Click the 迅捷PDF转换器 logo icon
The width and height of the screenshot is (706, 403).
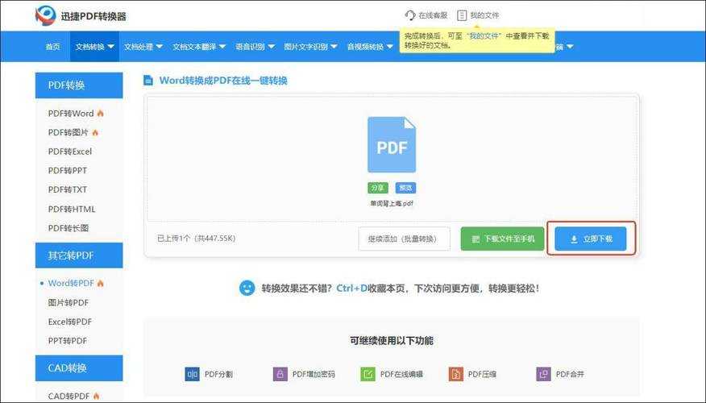(46, 15)
